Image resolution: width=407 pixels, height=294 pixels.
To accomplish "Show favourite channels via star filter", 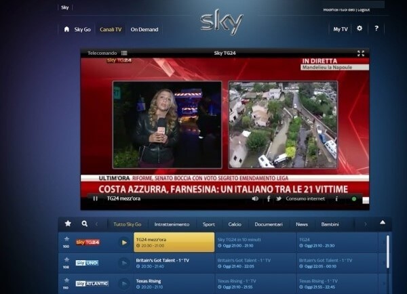I will tap(68, 224).
